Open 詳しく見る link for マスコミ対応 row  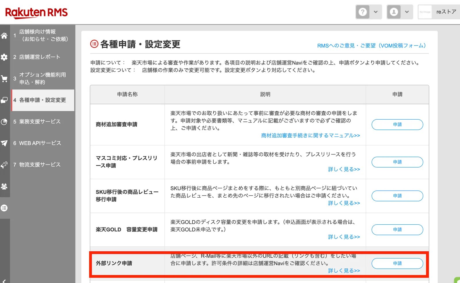(x=344, y=169)
